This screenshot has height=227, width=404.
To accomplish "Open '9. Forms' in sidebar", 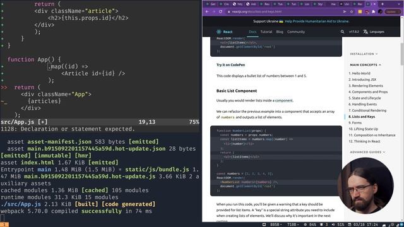I will pos(355,123).
